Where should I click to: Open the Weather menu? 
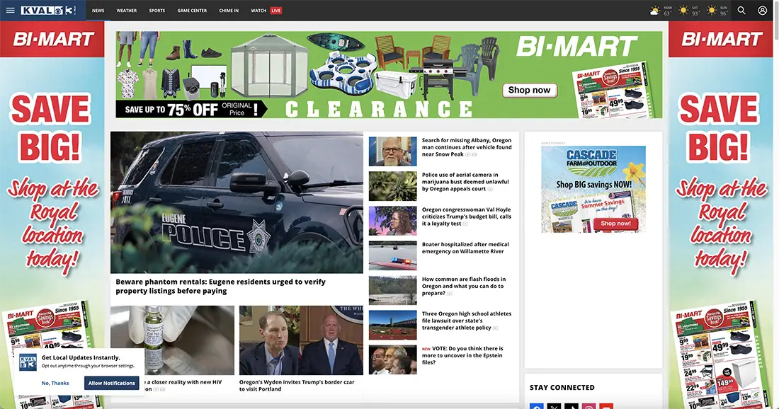[x=127, y=11]
